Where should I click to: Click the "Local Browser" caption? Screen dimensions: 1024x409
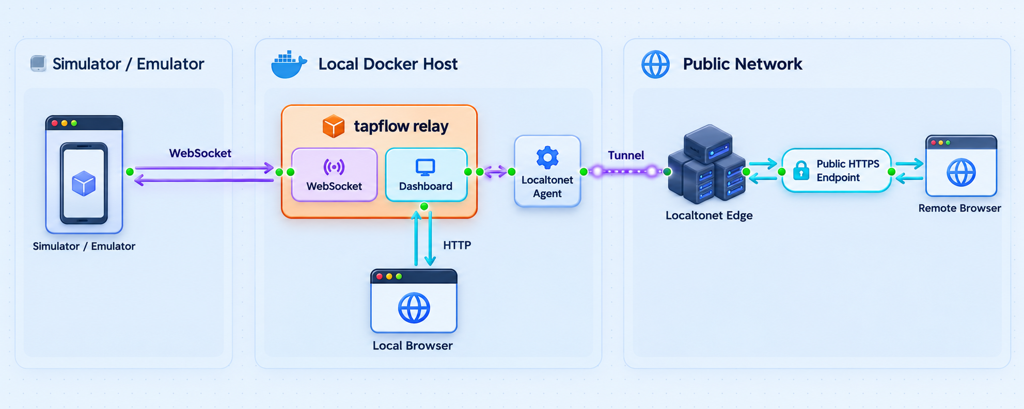413,346
